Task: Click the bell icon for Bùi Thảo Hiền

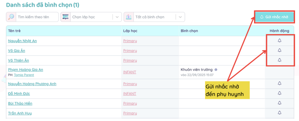Action: point(279,103)
